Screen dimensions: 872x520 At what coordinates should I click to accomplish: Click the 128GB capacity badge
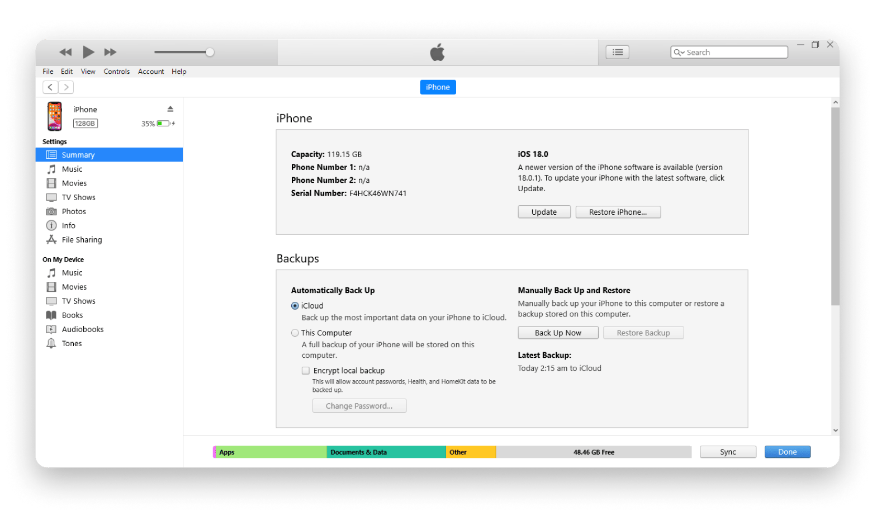point(86,124)
